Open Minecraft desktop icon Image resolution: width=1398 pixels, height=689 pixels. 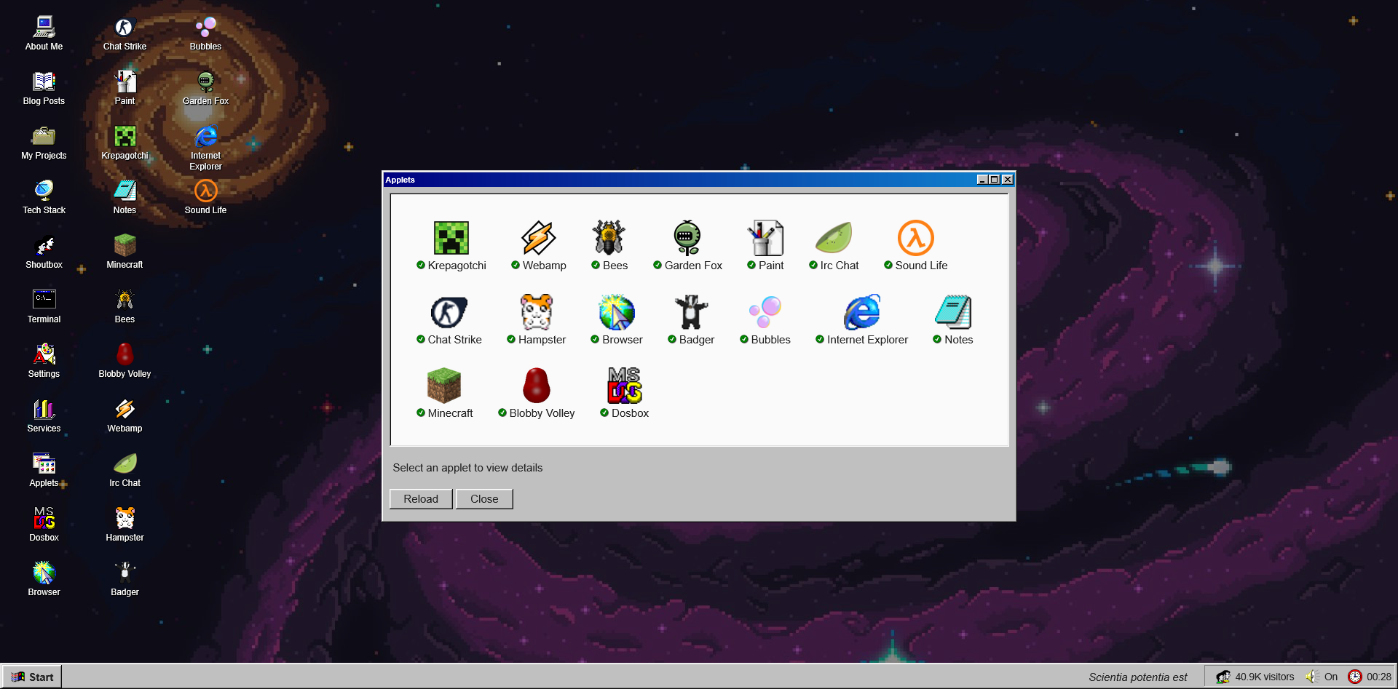[x=125, y=252]
